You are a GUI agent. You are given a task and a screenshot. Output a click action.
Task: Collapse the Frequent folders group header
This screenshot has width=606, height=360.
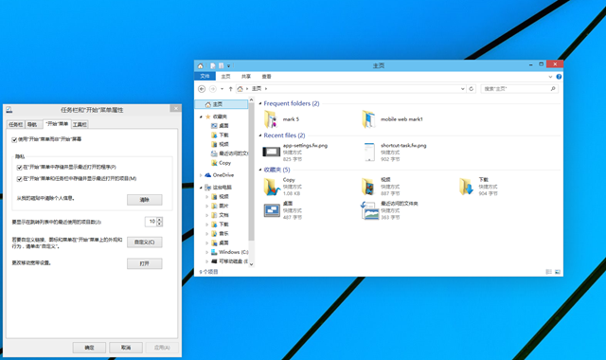point(260,103)
